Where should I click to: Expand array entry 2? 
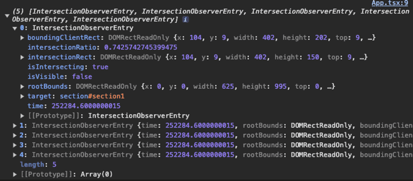(x=14, y=135)
